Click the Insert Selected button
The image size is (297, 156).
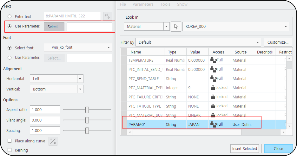(245, 149)
